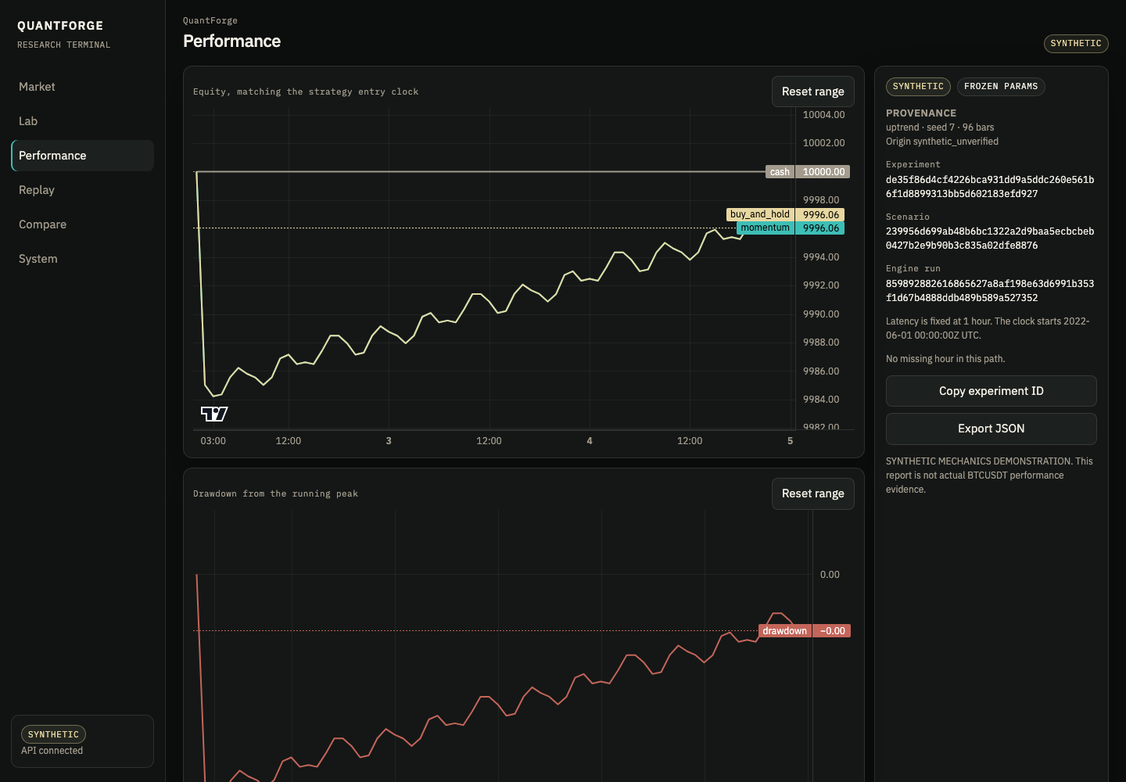Reset range on the equity chart
The height and width of the screenshot is (782, 1126).
[812, 91]
